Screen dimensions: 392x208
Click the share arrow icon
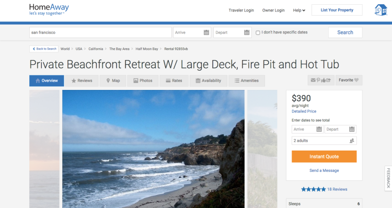(329, 80)
